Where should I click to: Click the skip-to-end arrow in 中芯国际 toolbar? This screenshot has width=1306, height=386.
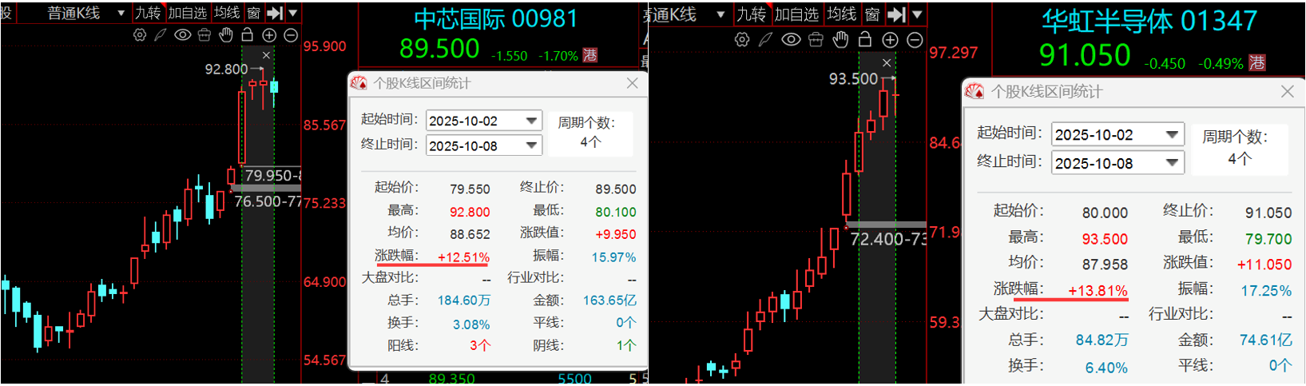pyautogui.click(x=276, y=13)
